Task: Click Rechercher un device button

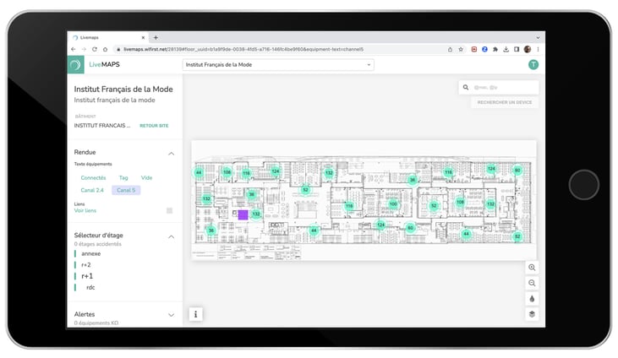Action: 505,102
